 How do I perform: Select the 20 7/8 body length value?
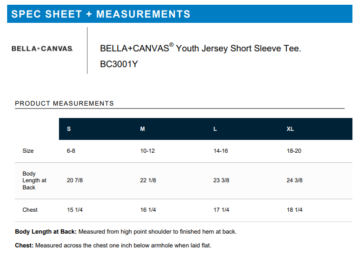click(75, 180)
